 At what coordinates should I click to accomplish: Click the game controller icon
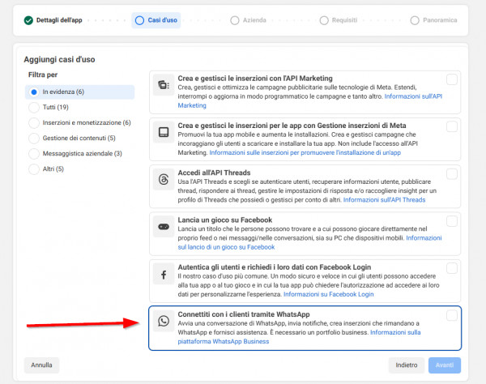coord(164,226)
